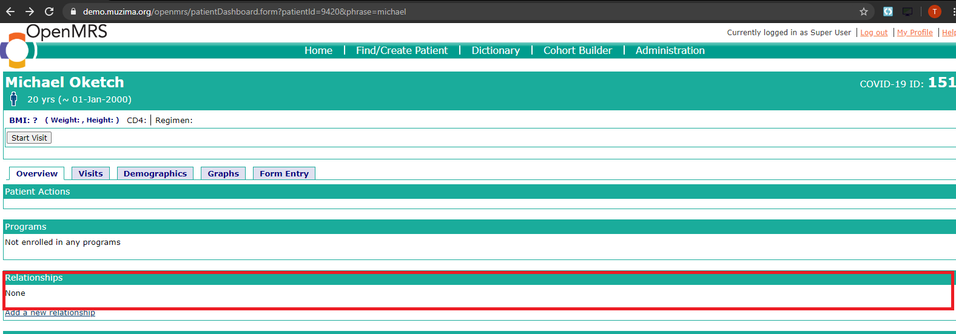Screen dimensions: 956x334
Task: Click None under Relationships
Action: [15, 293]
